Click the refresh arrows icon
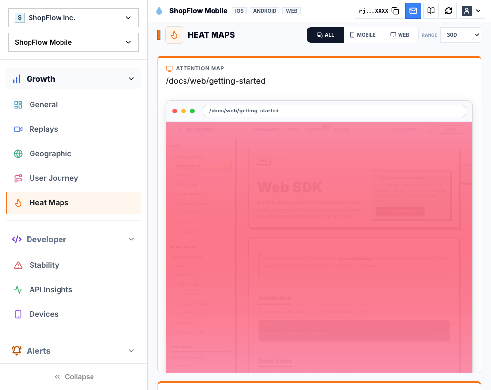This screenshot has height=390, width=491. click(x=449, y=11)
